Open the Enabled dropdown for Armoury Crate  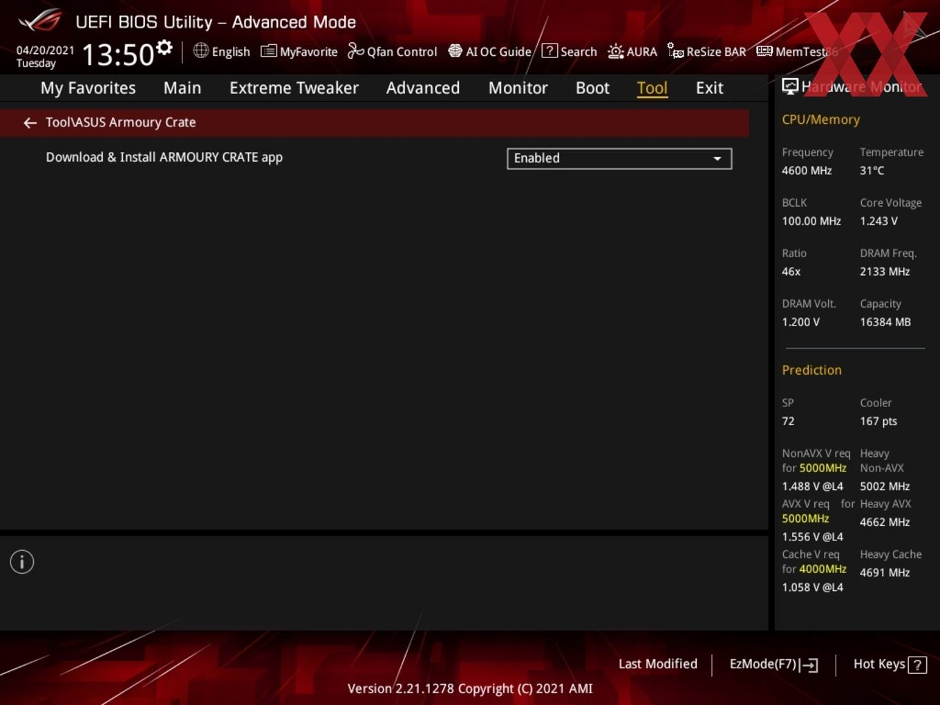tap(619, 158)
